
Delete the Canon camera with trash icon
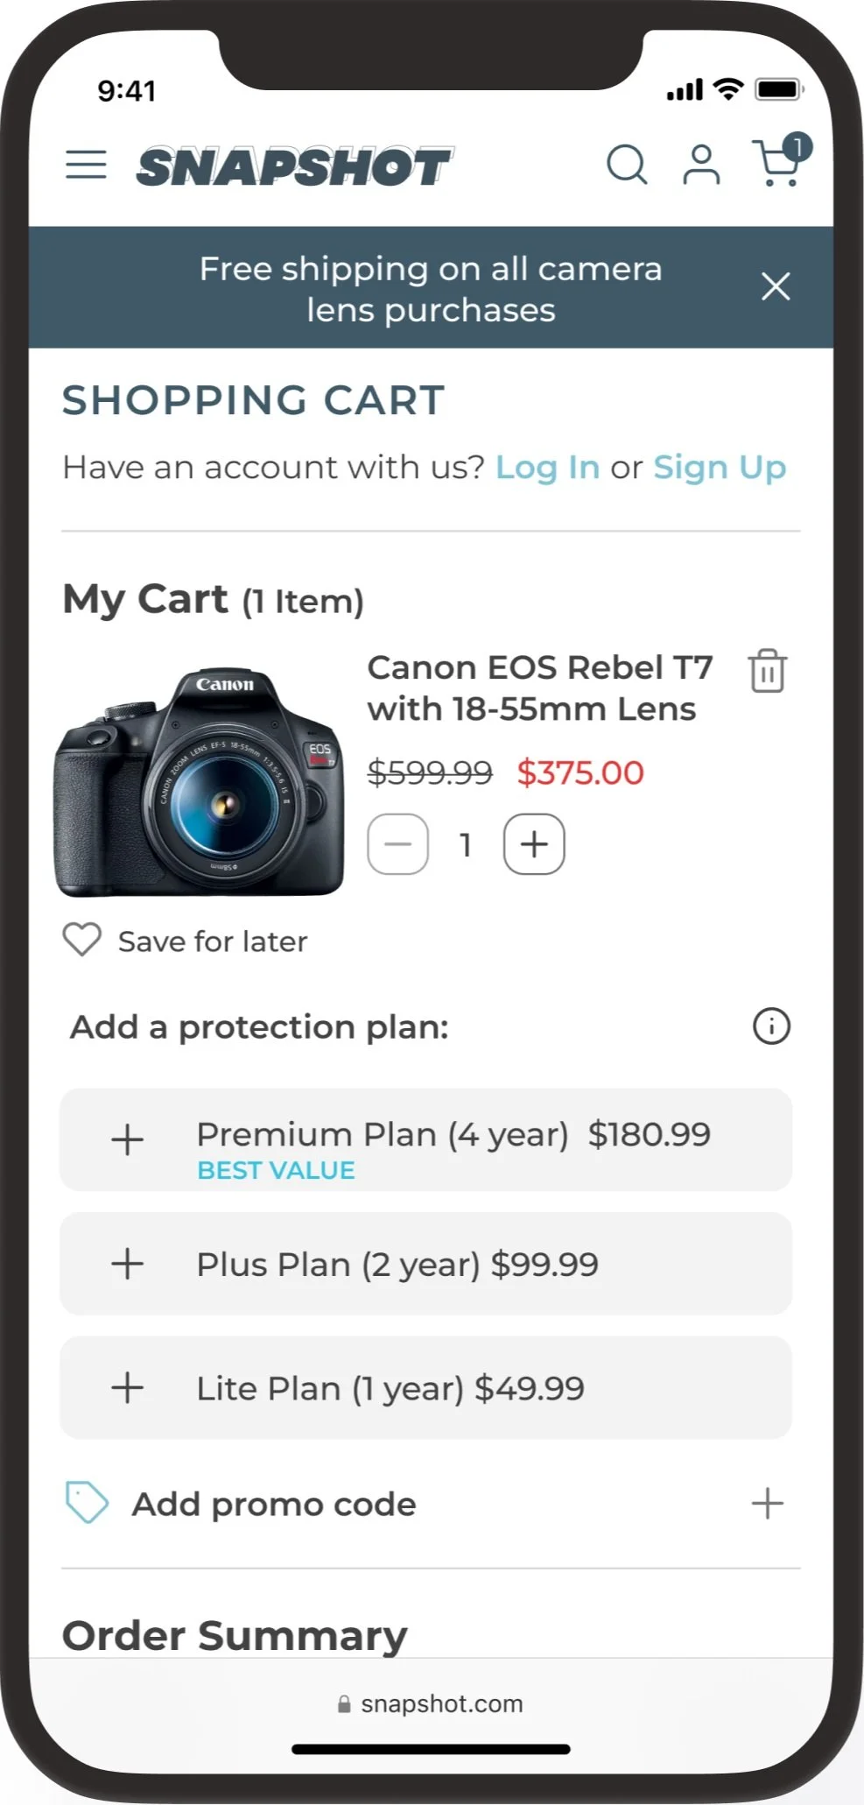point(767,672)
